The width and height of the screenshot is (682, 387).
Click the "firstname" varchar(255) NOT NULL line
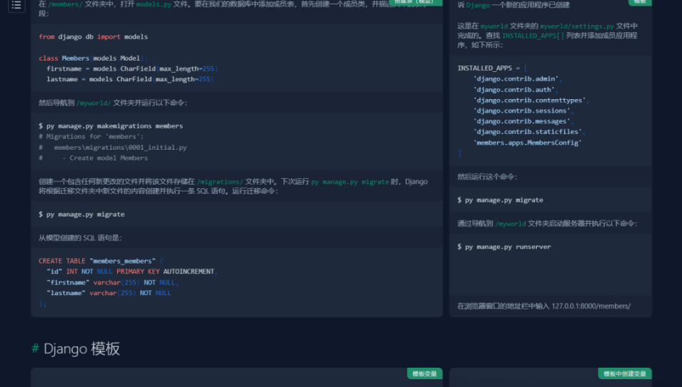pos(113,282)
